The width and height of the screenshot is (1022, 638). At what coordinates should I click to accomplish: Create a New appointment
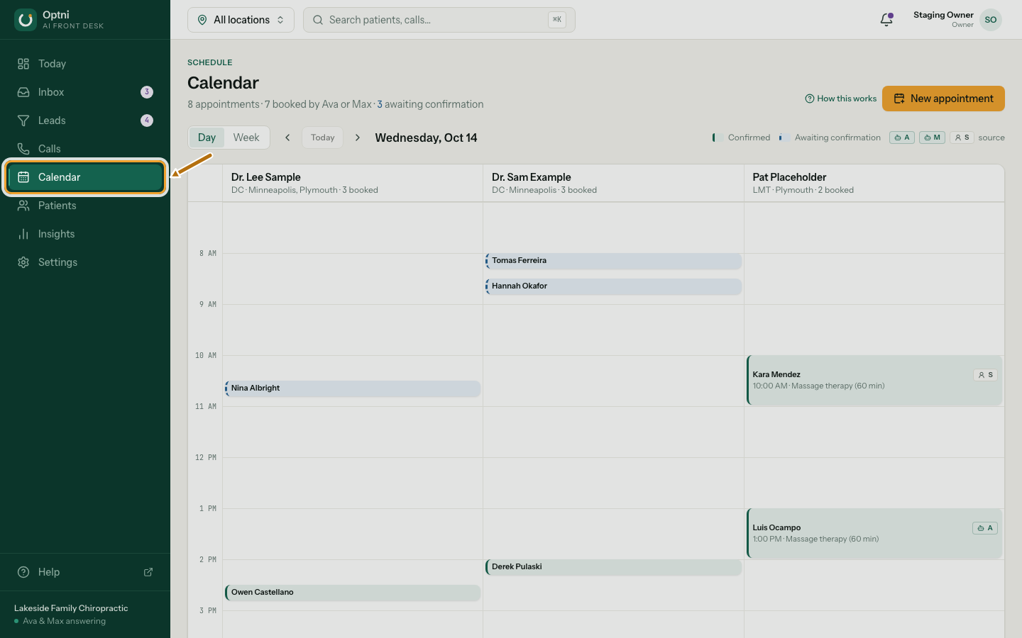(943, 99)
